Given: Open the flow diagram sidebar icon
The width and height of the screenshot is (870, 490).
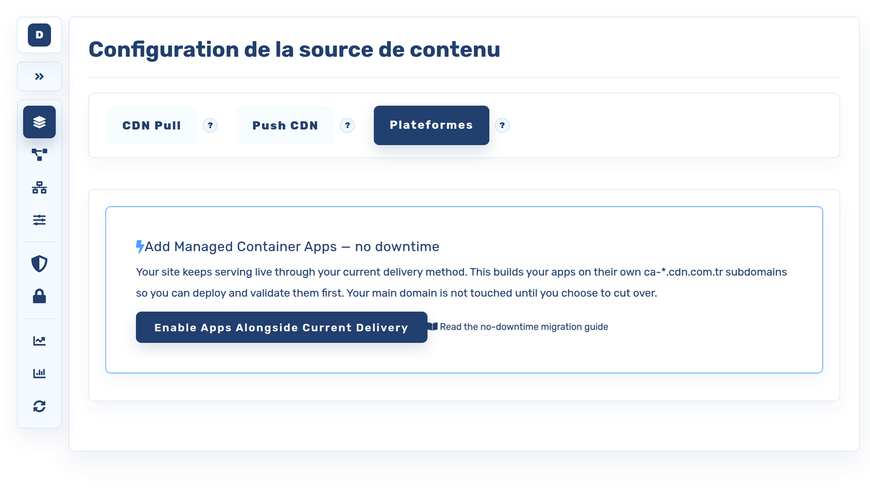Looking at the screenshot, I should [x=39, y=155].
